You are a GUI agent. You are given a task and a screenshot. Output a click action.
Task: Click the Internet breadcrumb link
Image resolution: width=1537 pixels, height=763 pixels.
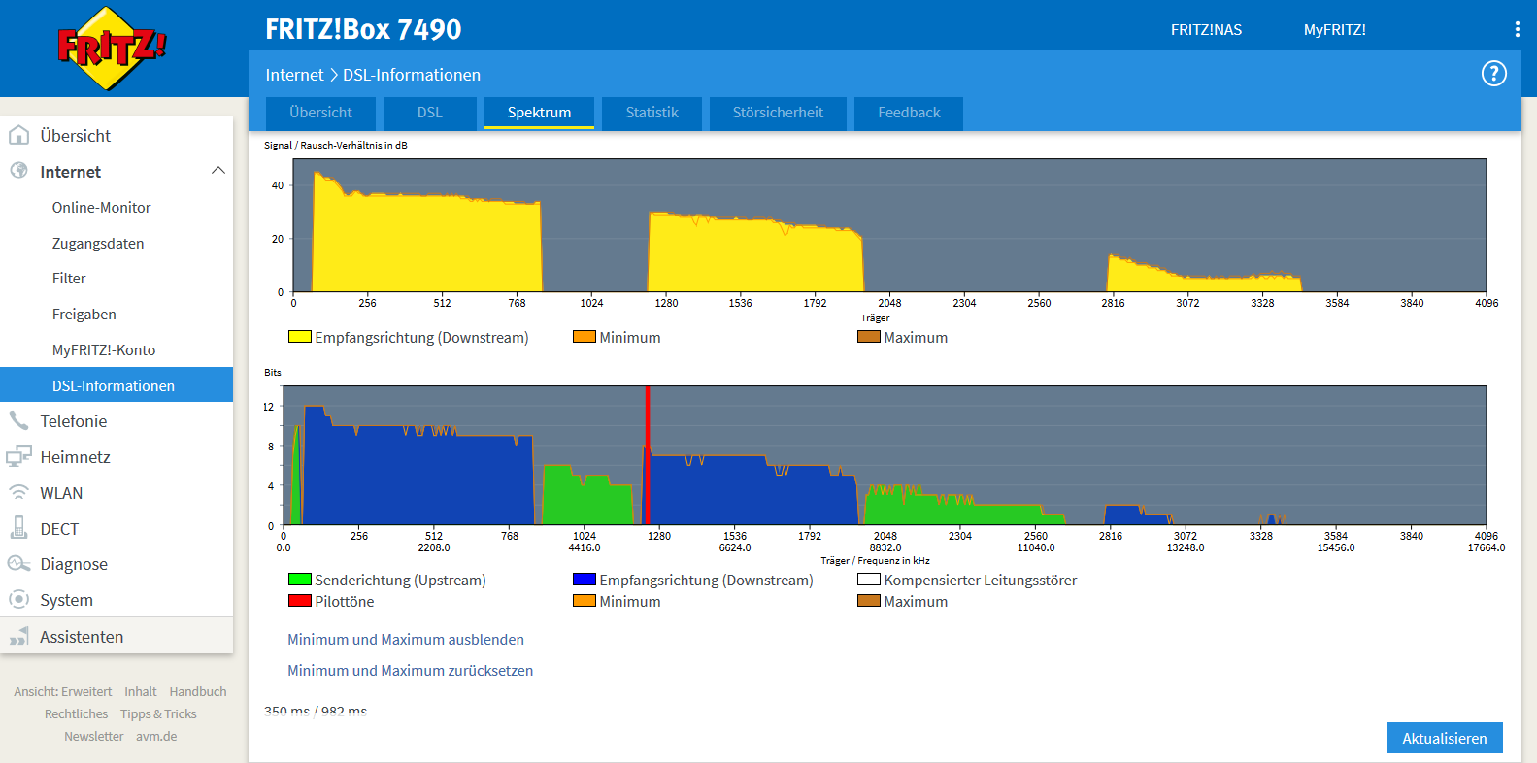pos(294,75)
